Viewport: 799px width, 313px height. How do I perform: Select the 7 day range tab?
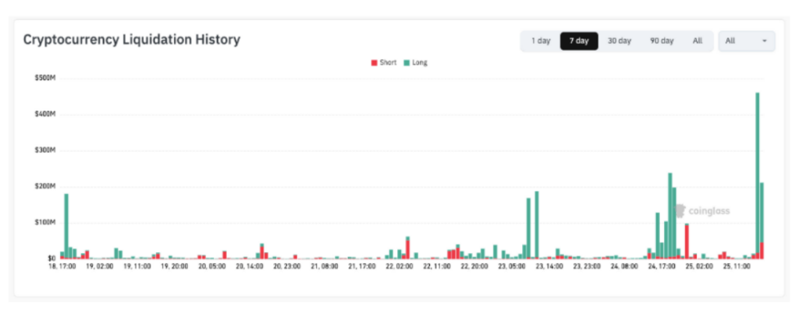point(579,41)
